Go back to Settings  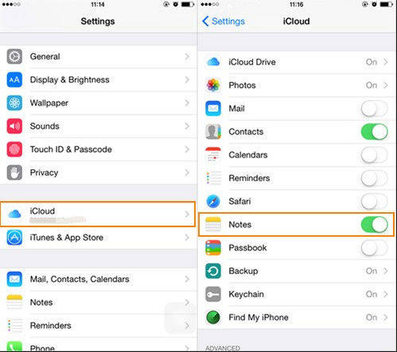coord(224,21)
